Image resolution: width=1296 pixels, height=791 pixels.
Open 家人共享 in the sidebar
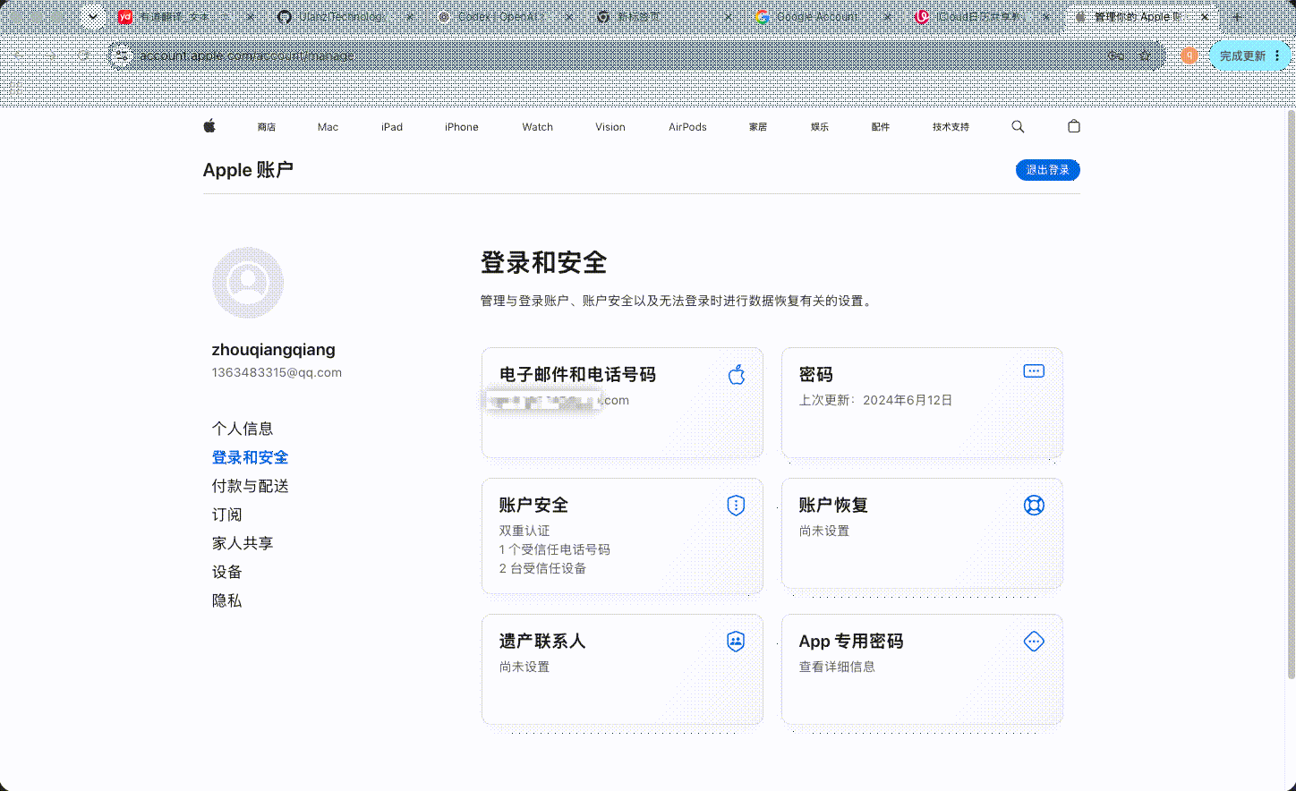point(243,543)
